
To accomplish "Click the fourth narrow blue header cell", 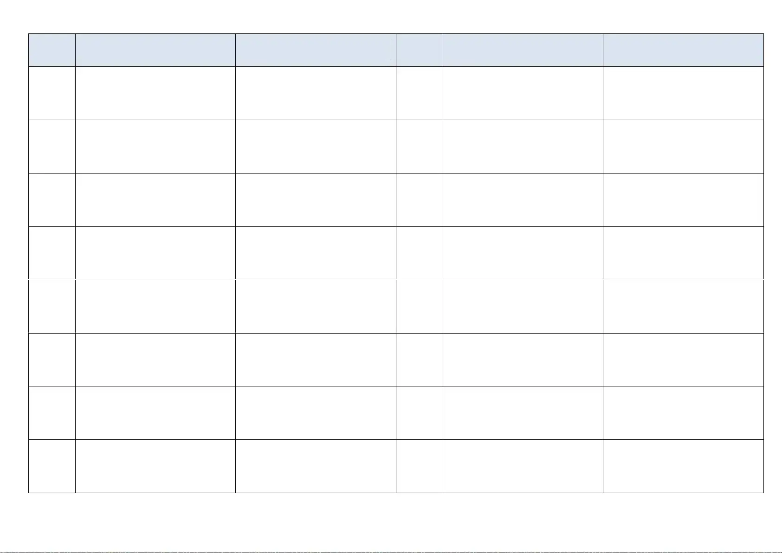I will click(420, 50).
